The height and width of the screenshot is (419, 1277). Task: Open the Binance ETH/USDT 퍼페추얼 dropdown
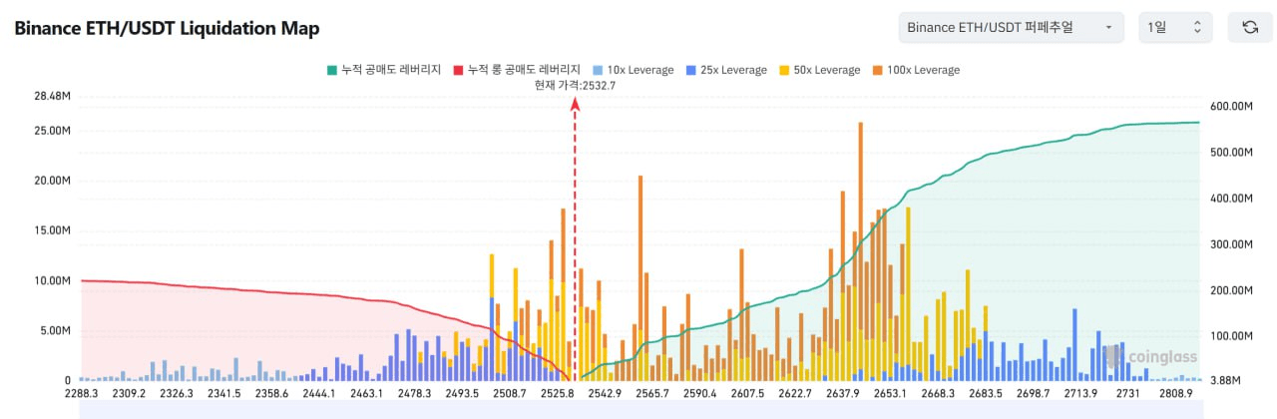[1011, 27]
